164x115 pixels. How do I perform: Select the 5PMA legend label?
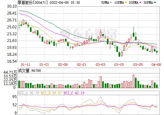click(x=105, y=3)
